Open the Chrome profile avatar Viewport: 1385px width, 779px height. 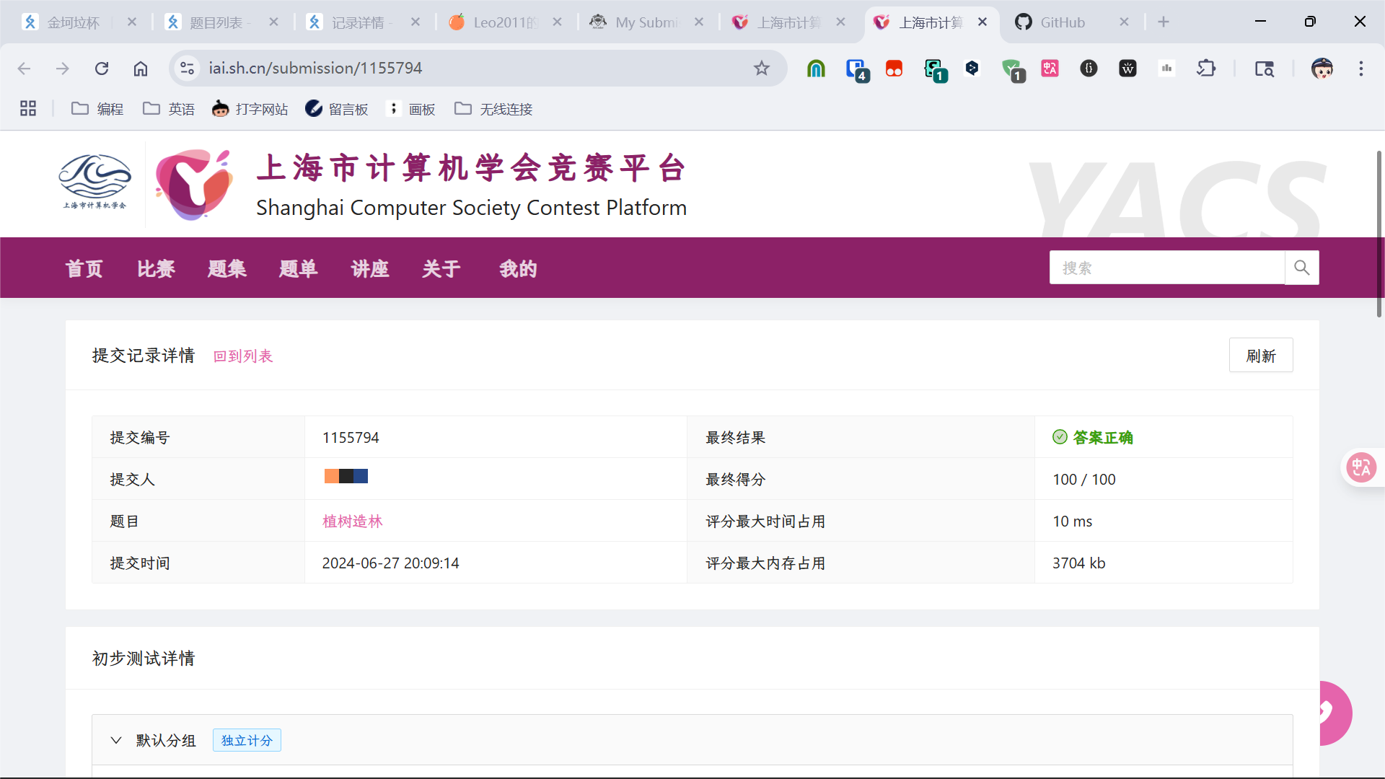point(1322,69)
